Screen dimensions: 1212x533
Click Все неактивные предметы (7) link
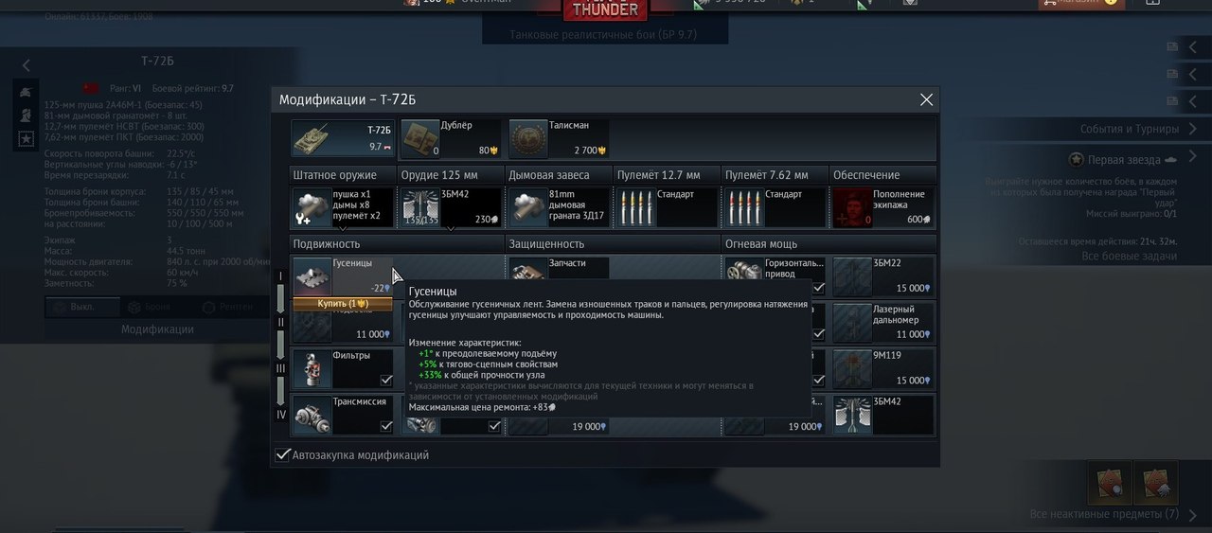point(1104,514)
